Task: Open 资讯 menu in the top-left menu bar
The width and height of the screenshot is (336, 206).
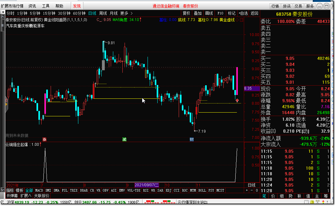Action: (x=32, y=6)
